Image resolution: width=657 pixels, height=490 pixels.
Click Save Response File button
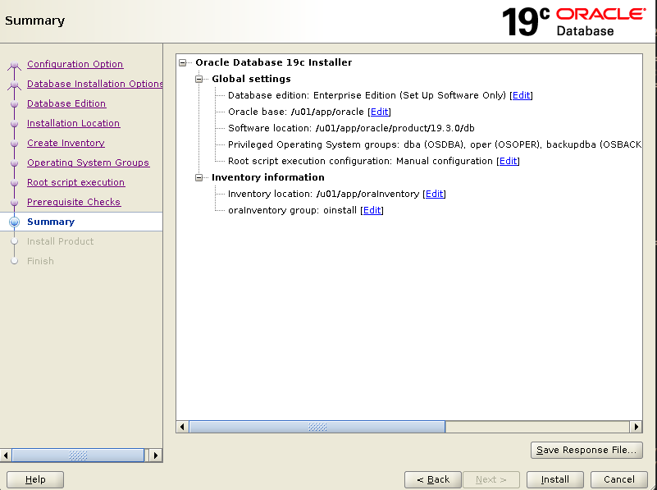pyautogui.click(x=586, y=450)
